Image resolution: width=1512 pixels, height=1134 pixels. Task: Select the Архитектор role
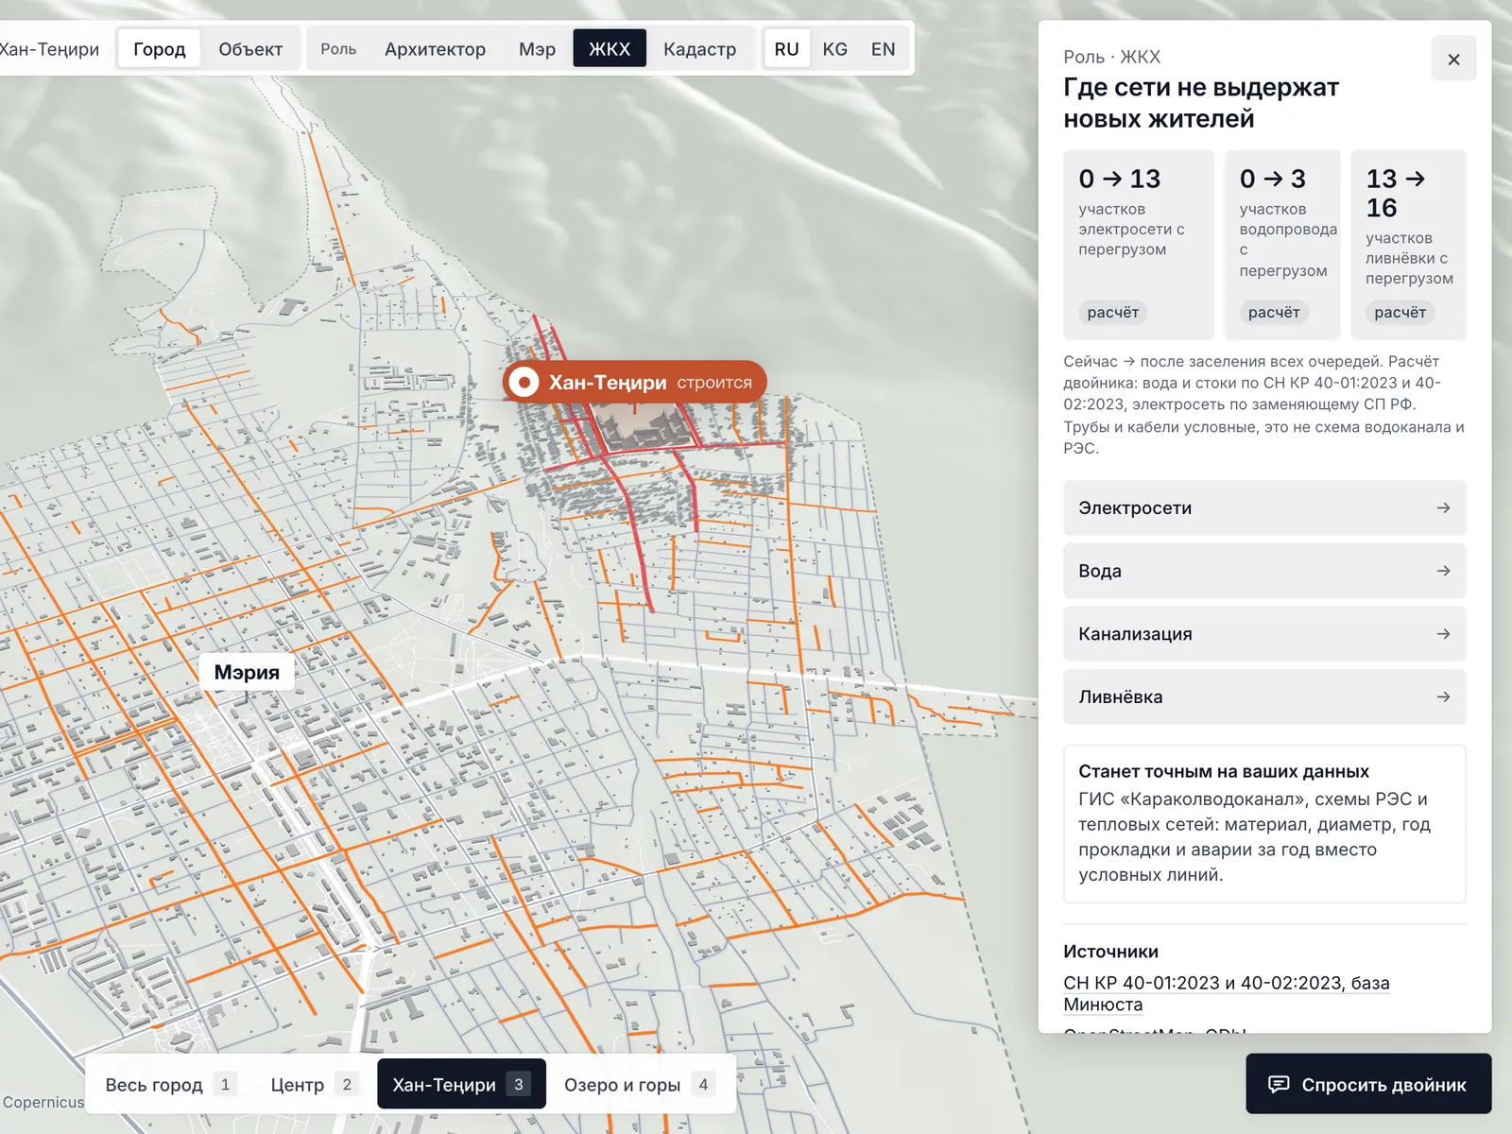(435, 48)
